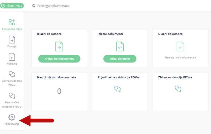Click the Ulazni dokumenti card heading
Image resolution: width=211 pixels, height=134 pixels.
pyautogui.click(x=171, y=34)
